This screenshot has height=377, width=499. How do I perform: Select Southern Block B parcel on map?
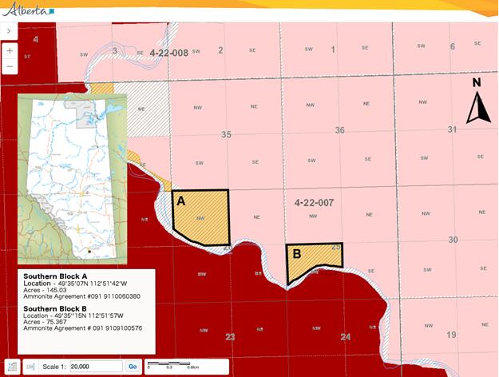[314, 259]
